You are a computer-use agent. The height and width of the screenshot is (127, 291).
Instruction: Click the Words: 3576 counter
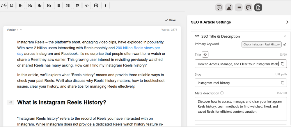pos(169,30)
